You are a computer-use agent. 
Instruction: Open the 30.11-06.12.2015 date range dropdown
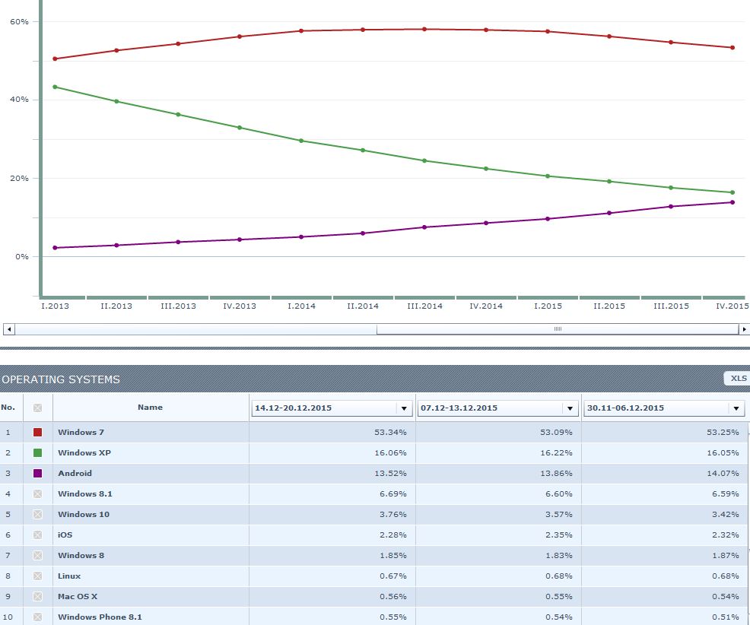pyautogui.click(x=736, y=408)
